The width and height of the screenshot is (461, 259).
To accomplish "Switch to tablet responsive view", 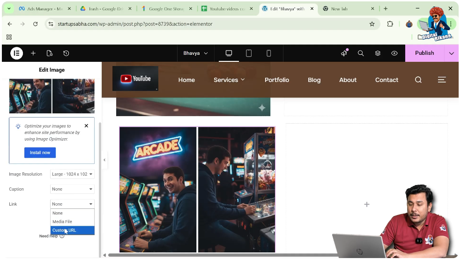I will coord(249,53).
